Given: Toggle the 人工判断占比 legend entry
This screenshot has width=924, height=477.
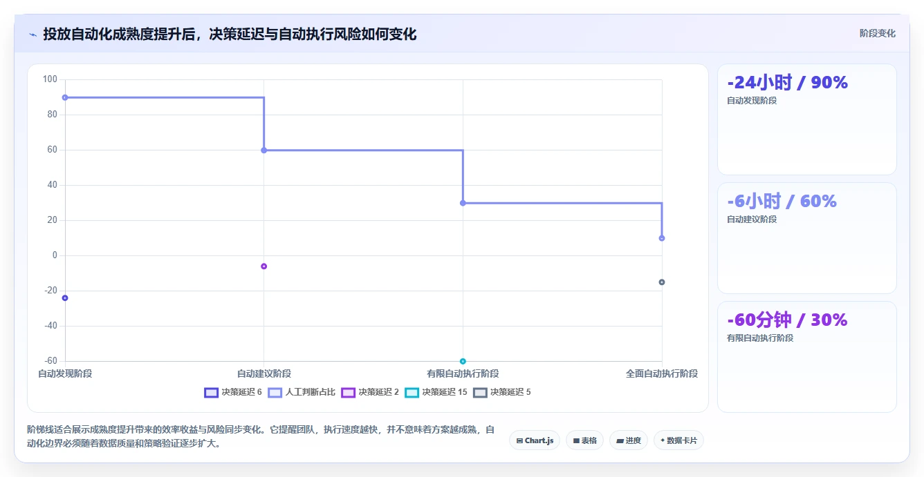Looking at the screenshot, I should pyautogui.click(x=302, y=392).
